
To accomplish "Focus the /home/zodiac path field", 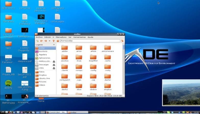I will point(90,41).
